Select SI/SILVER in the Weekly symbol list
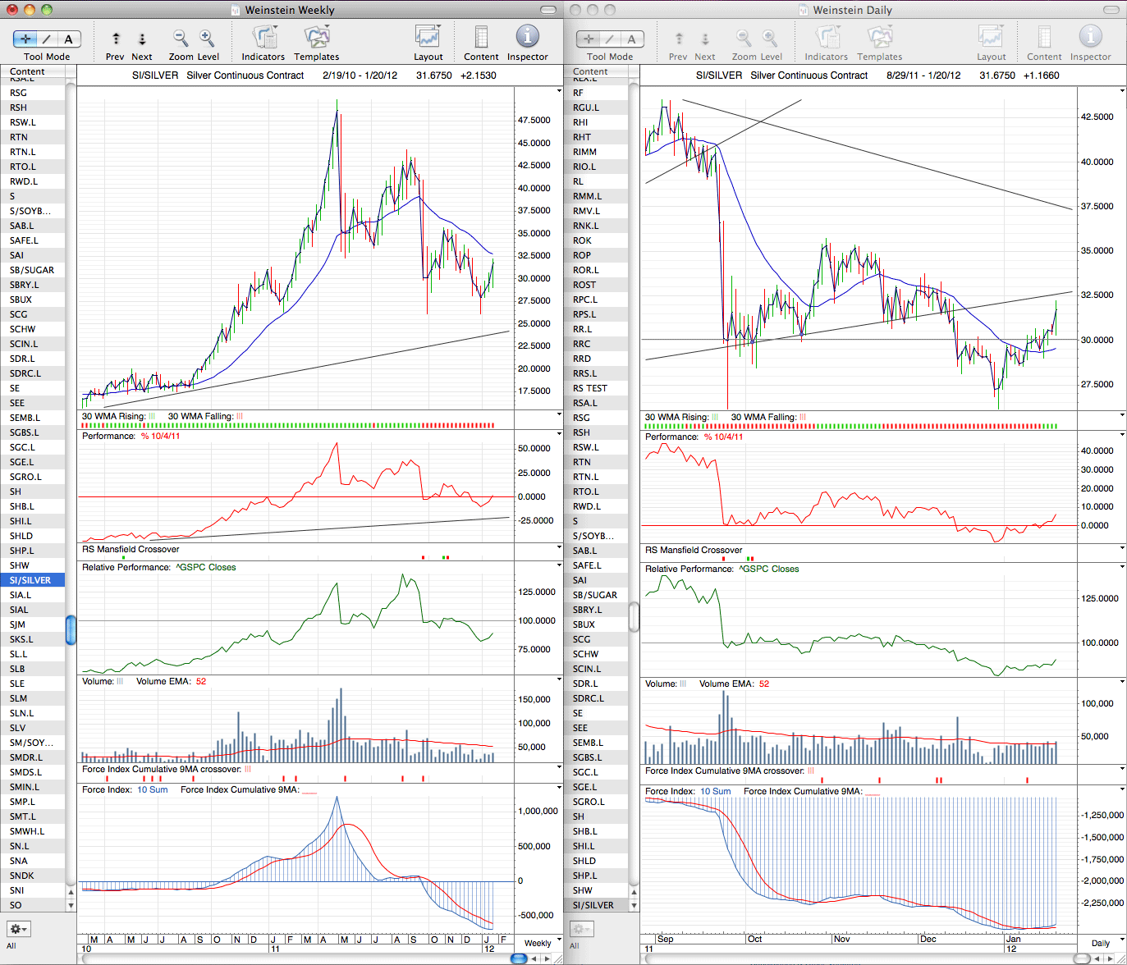 click(x=33, y=580)
